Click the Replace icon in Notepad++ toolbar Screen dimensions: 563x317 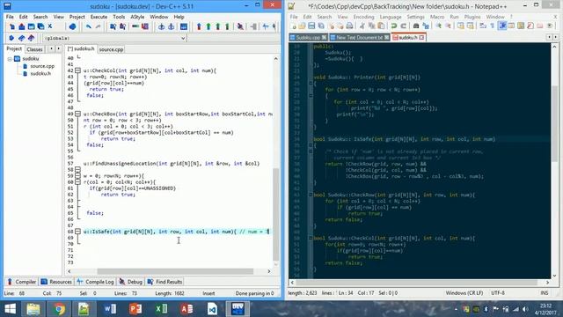point(426,26)
